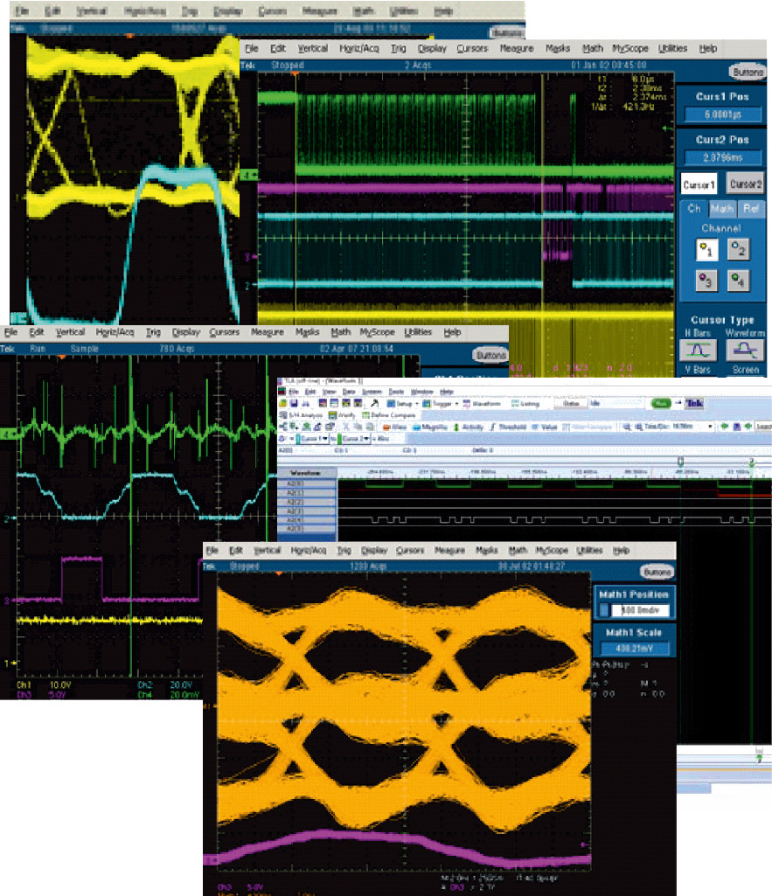This screenshot has width=772, height=896.
Task: Select channel 1 in the Channel panel
Action: coord(706,250)
